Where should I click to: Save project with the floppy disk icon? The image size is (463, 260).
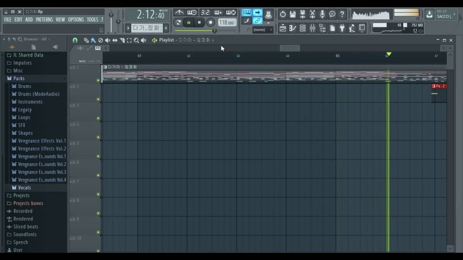click(x=293, y=14)
